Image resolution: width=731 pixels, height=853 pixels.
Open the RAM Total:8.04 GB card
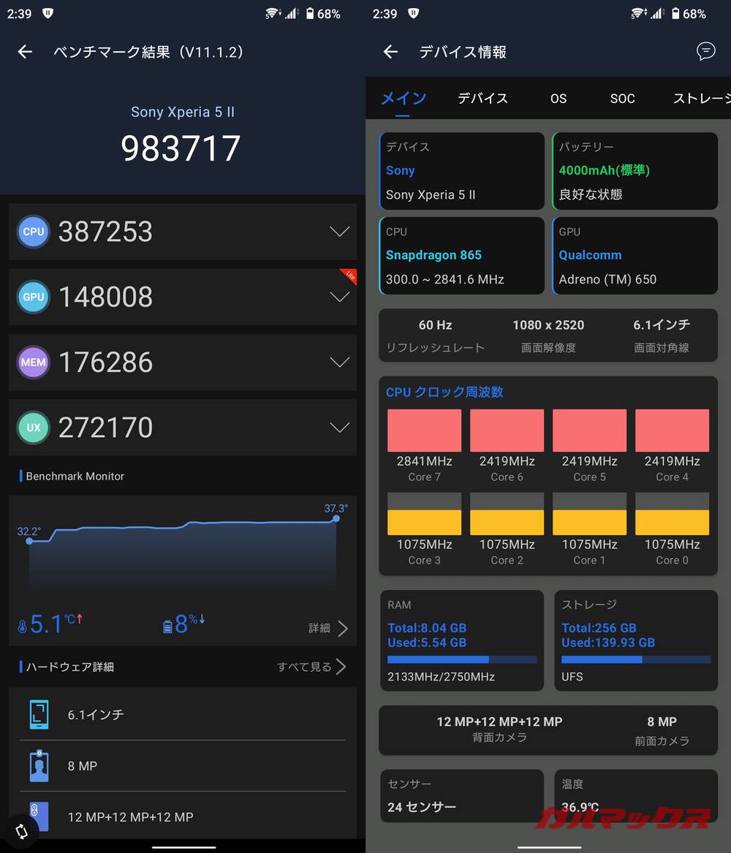(x=462, y=640)
